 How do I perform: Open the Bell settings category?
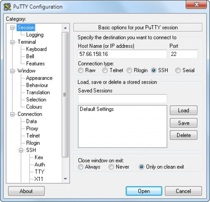tap(30, 56)
